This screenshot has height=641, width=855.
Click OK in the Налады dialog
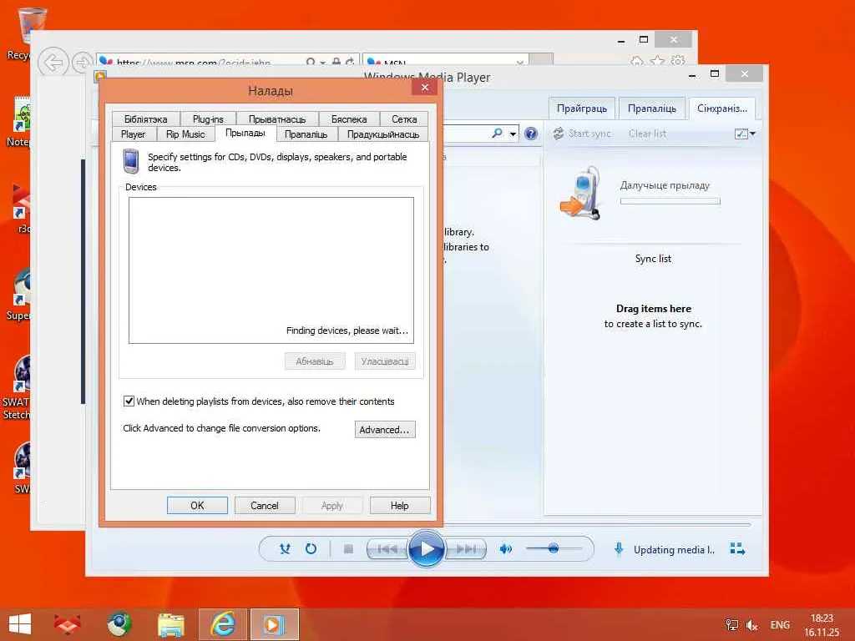tap(197, 505)
